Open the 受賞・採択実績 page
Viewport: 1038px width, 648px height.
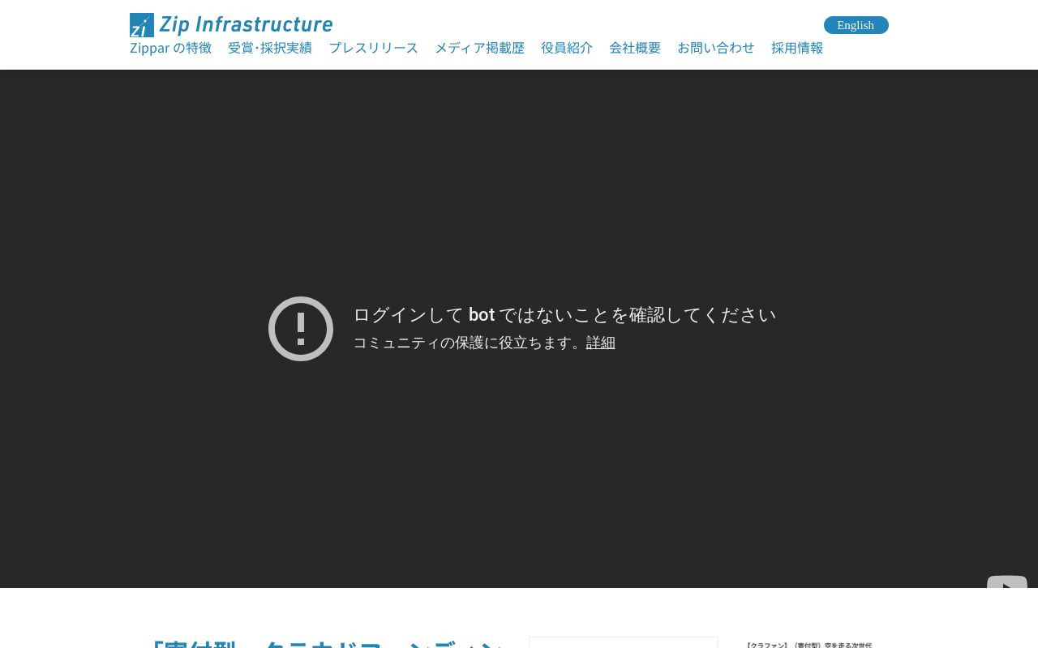270,48
